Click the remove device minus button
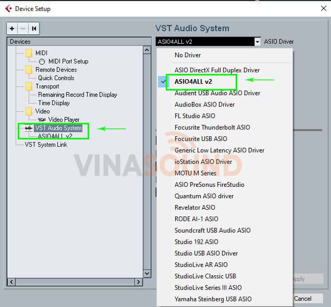This screenshot has height=307, width=331. click(x=23, y=29)
